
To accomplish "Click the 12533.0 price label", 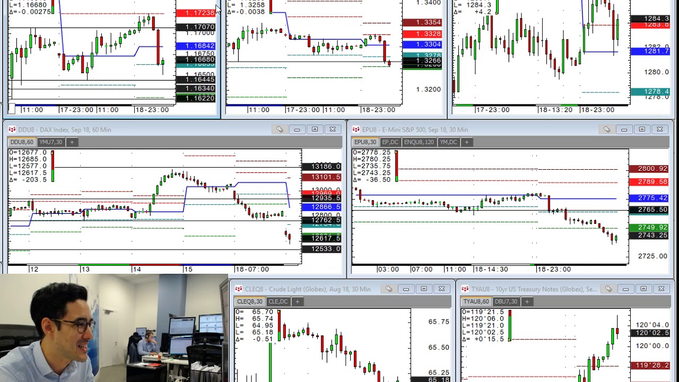I will click(323, 249).
